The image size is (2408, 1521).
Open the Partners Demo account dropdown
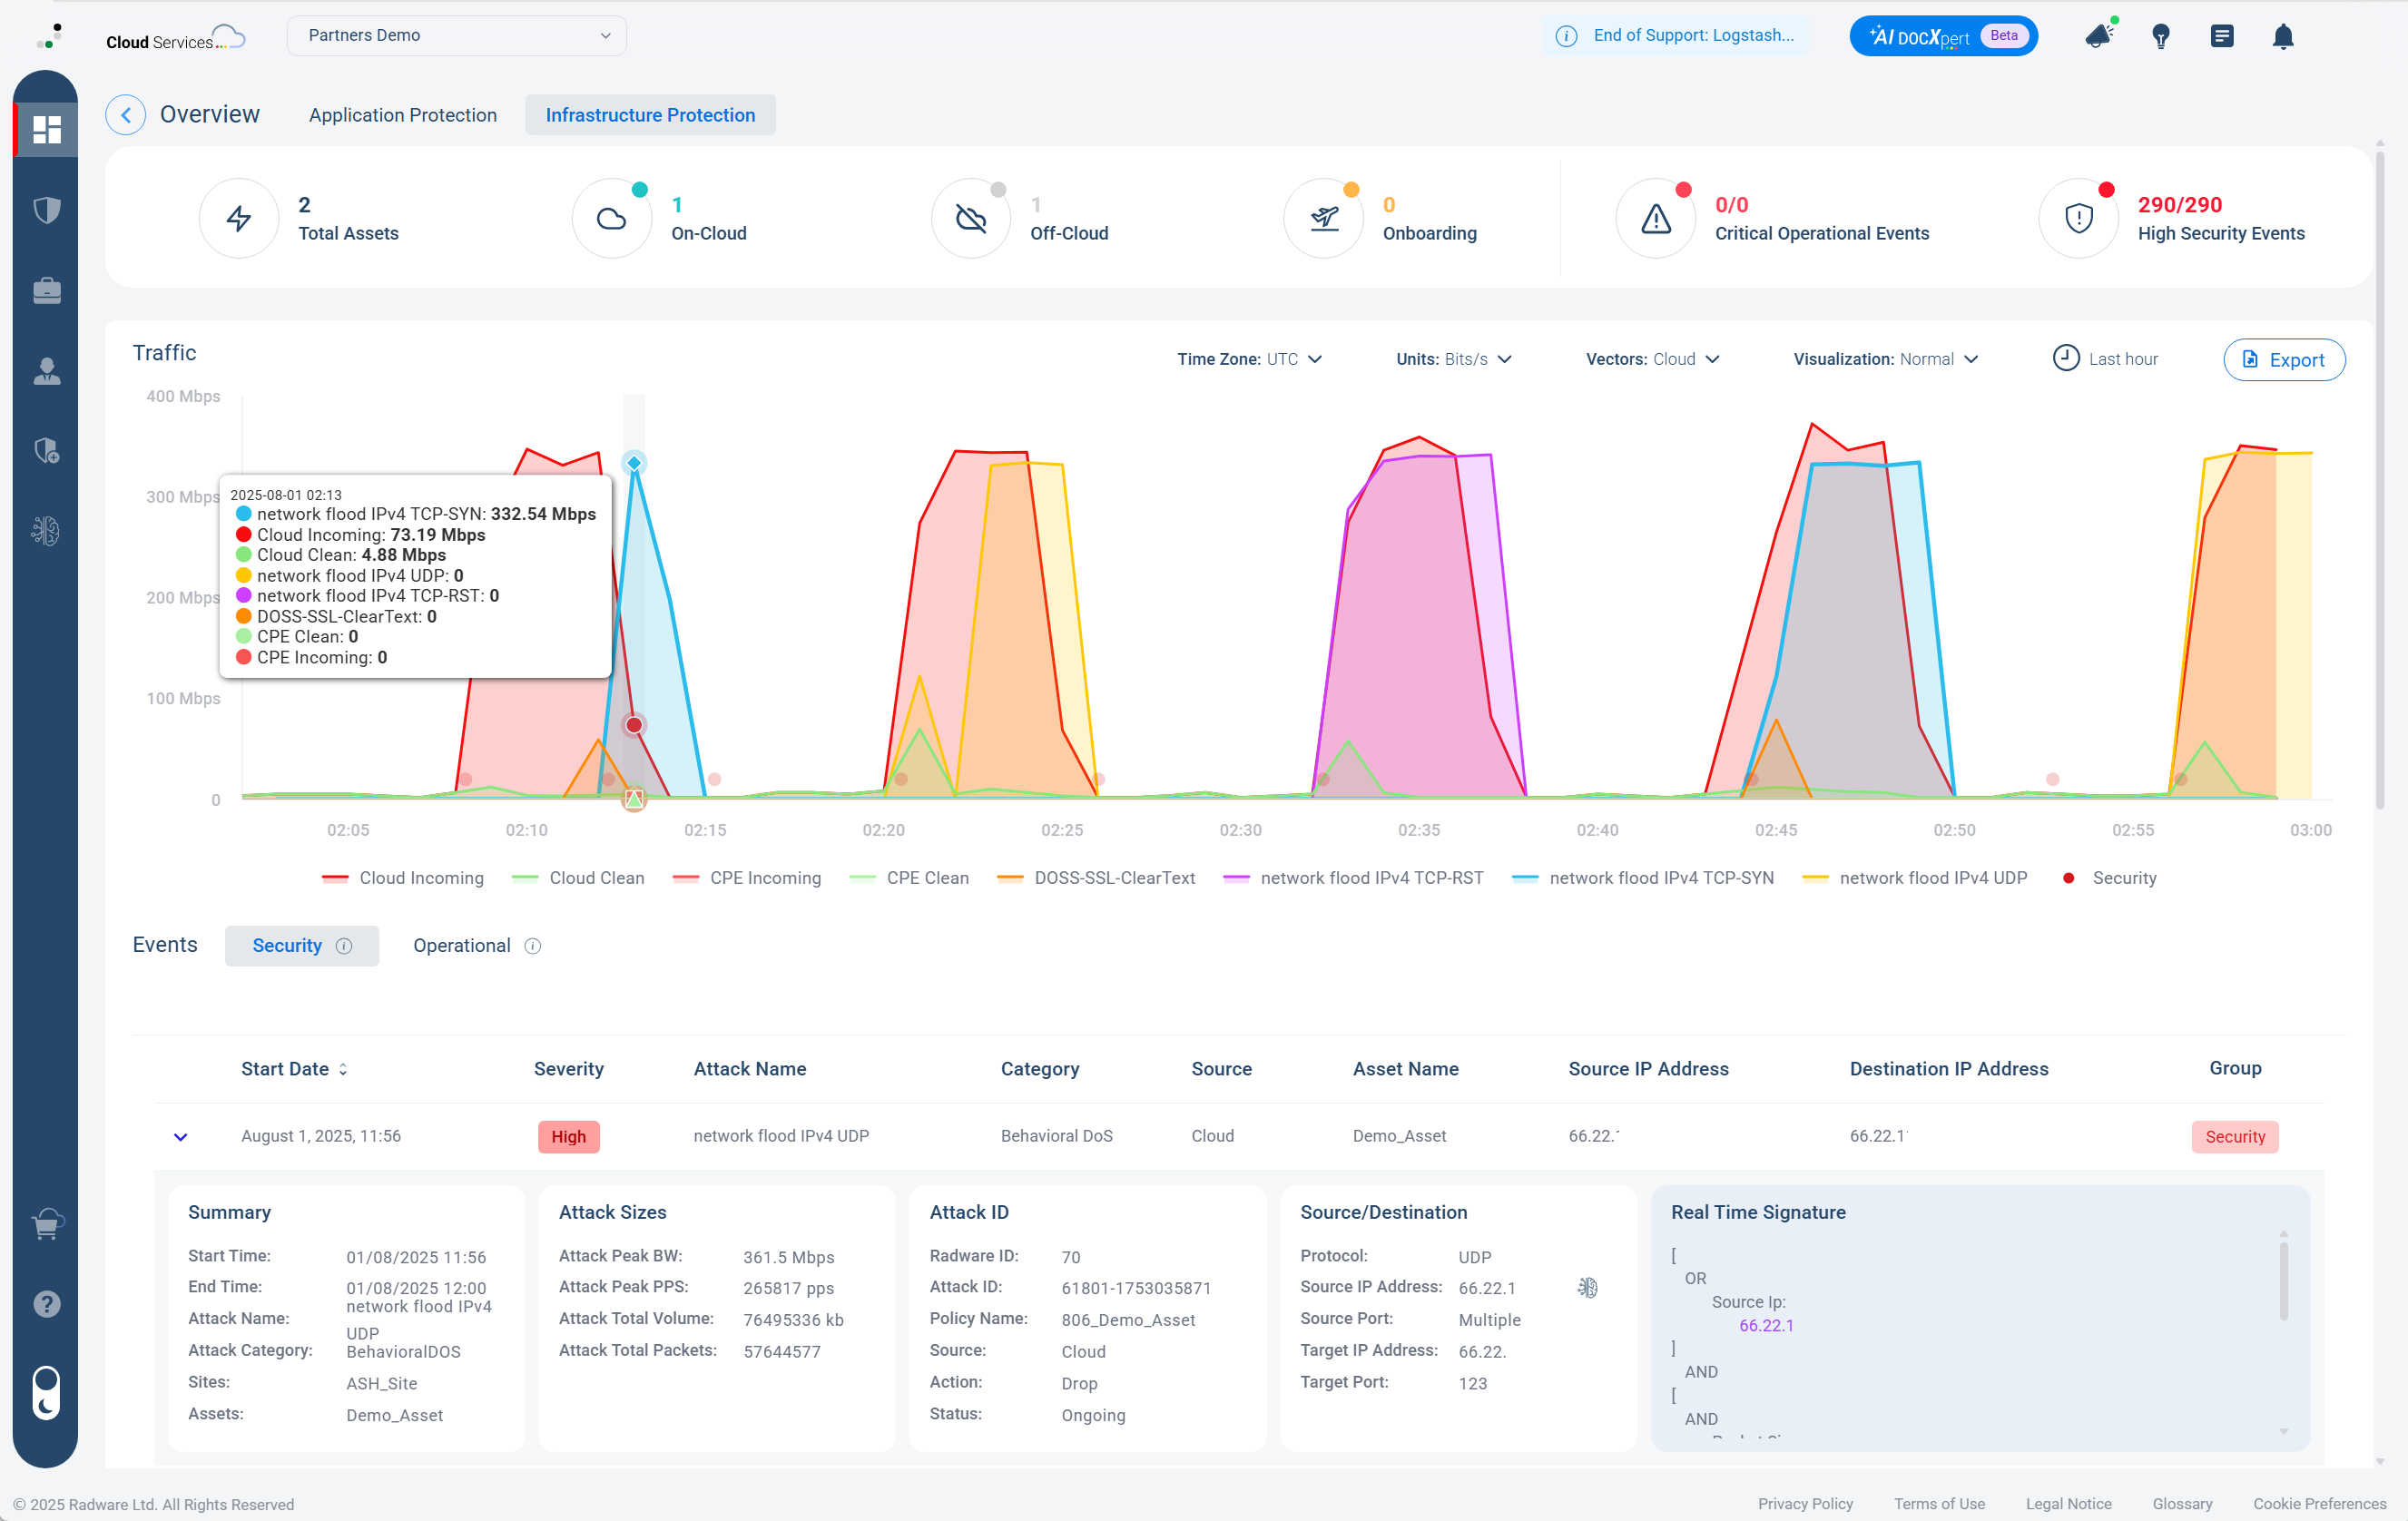click(x=456, y=36)
